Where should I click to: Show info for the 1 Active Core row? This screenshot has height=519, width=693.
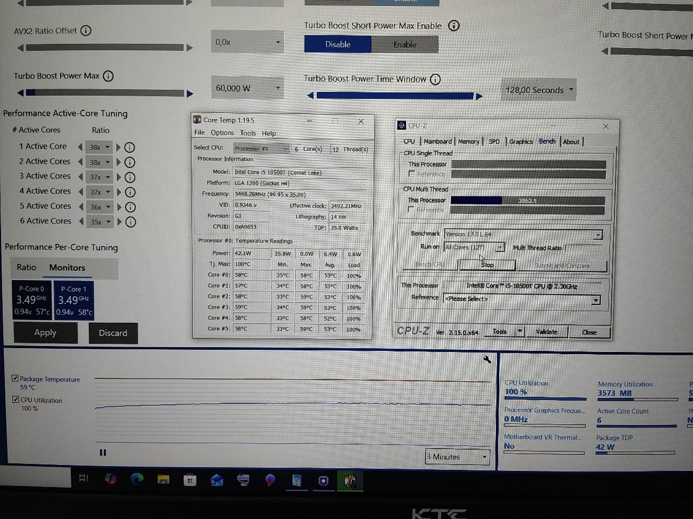pos(129,147)
